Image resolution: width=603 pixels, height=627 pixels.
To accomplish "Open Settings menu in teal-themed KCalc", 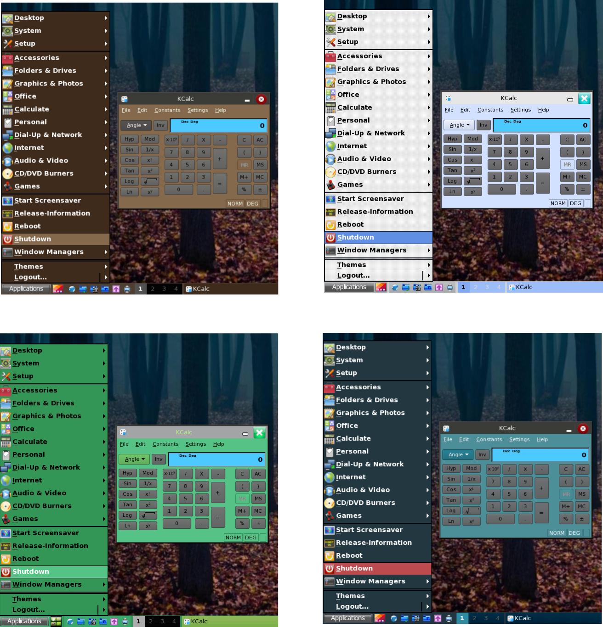I will click(519, 439).
